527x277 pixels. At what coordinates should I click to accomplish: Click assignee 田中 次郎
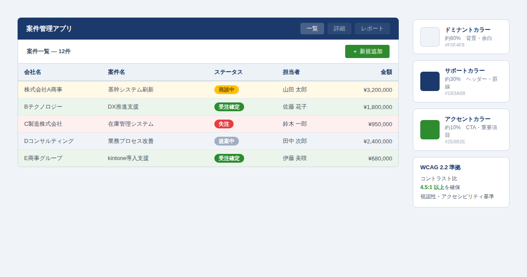pos(295,141)
